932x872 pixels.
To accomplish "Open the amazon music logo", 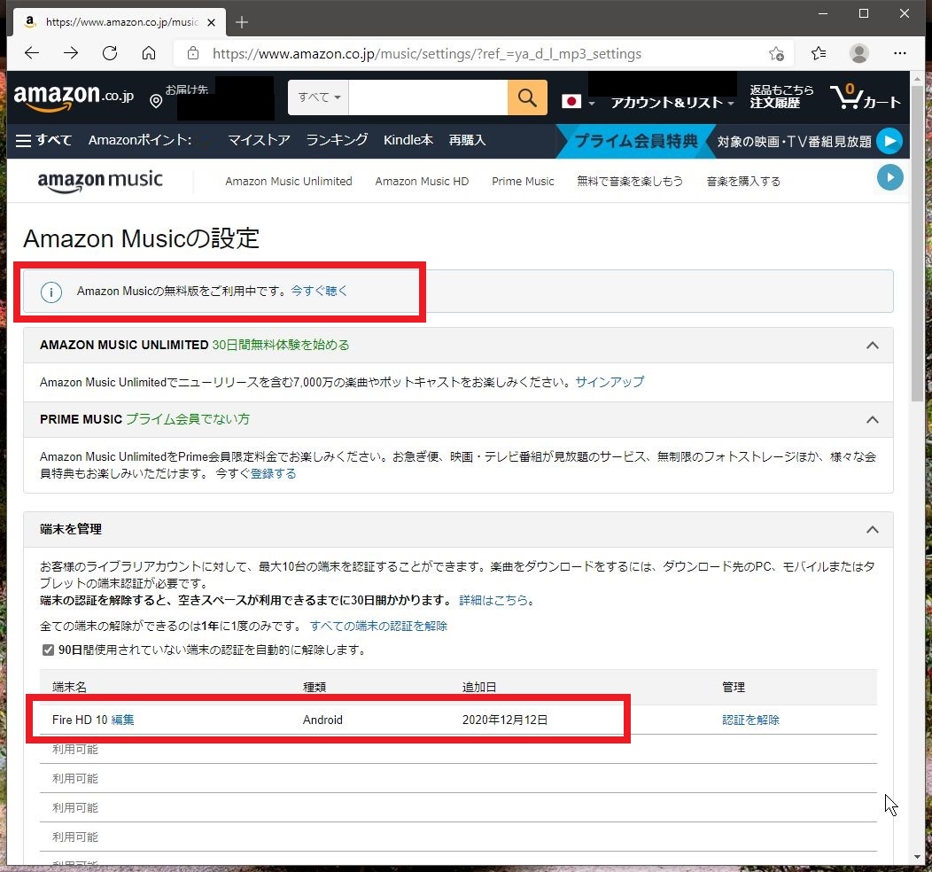I will click(x=100, y=181).
